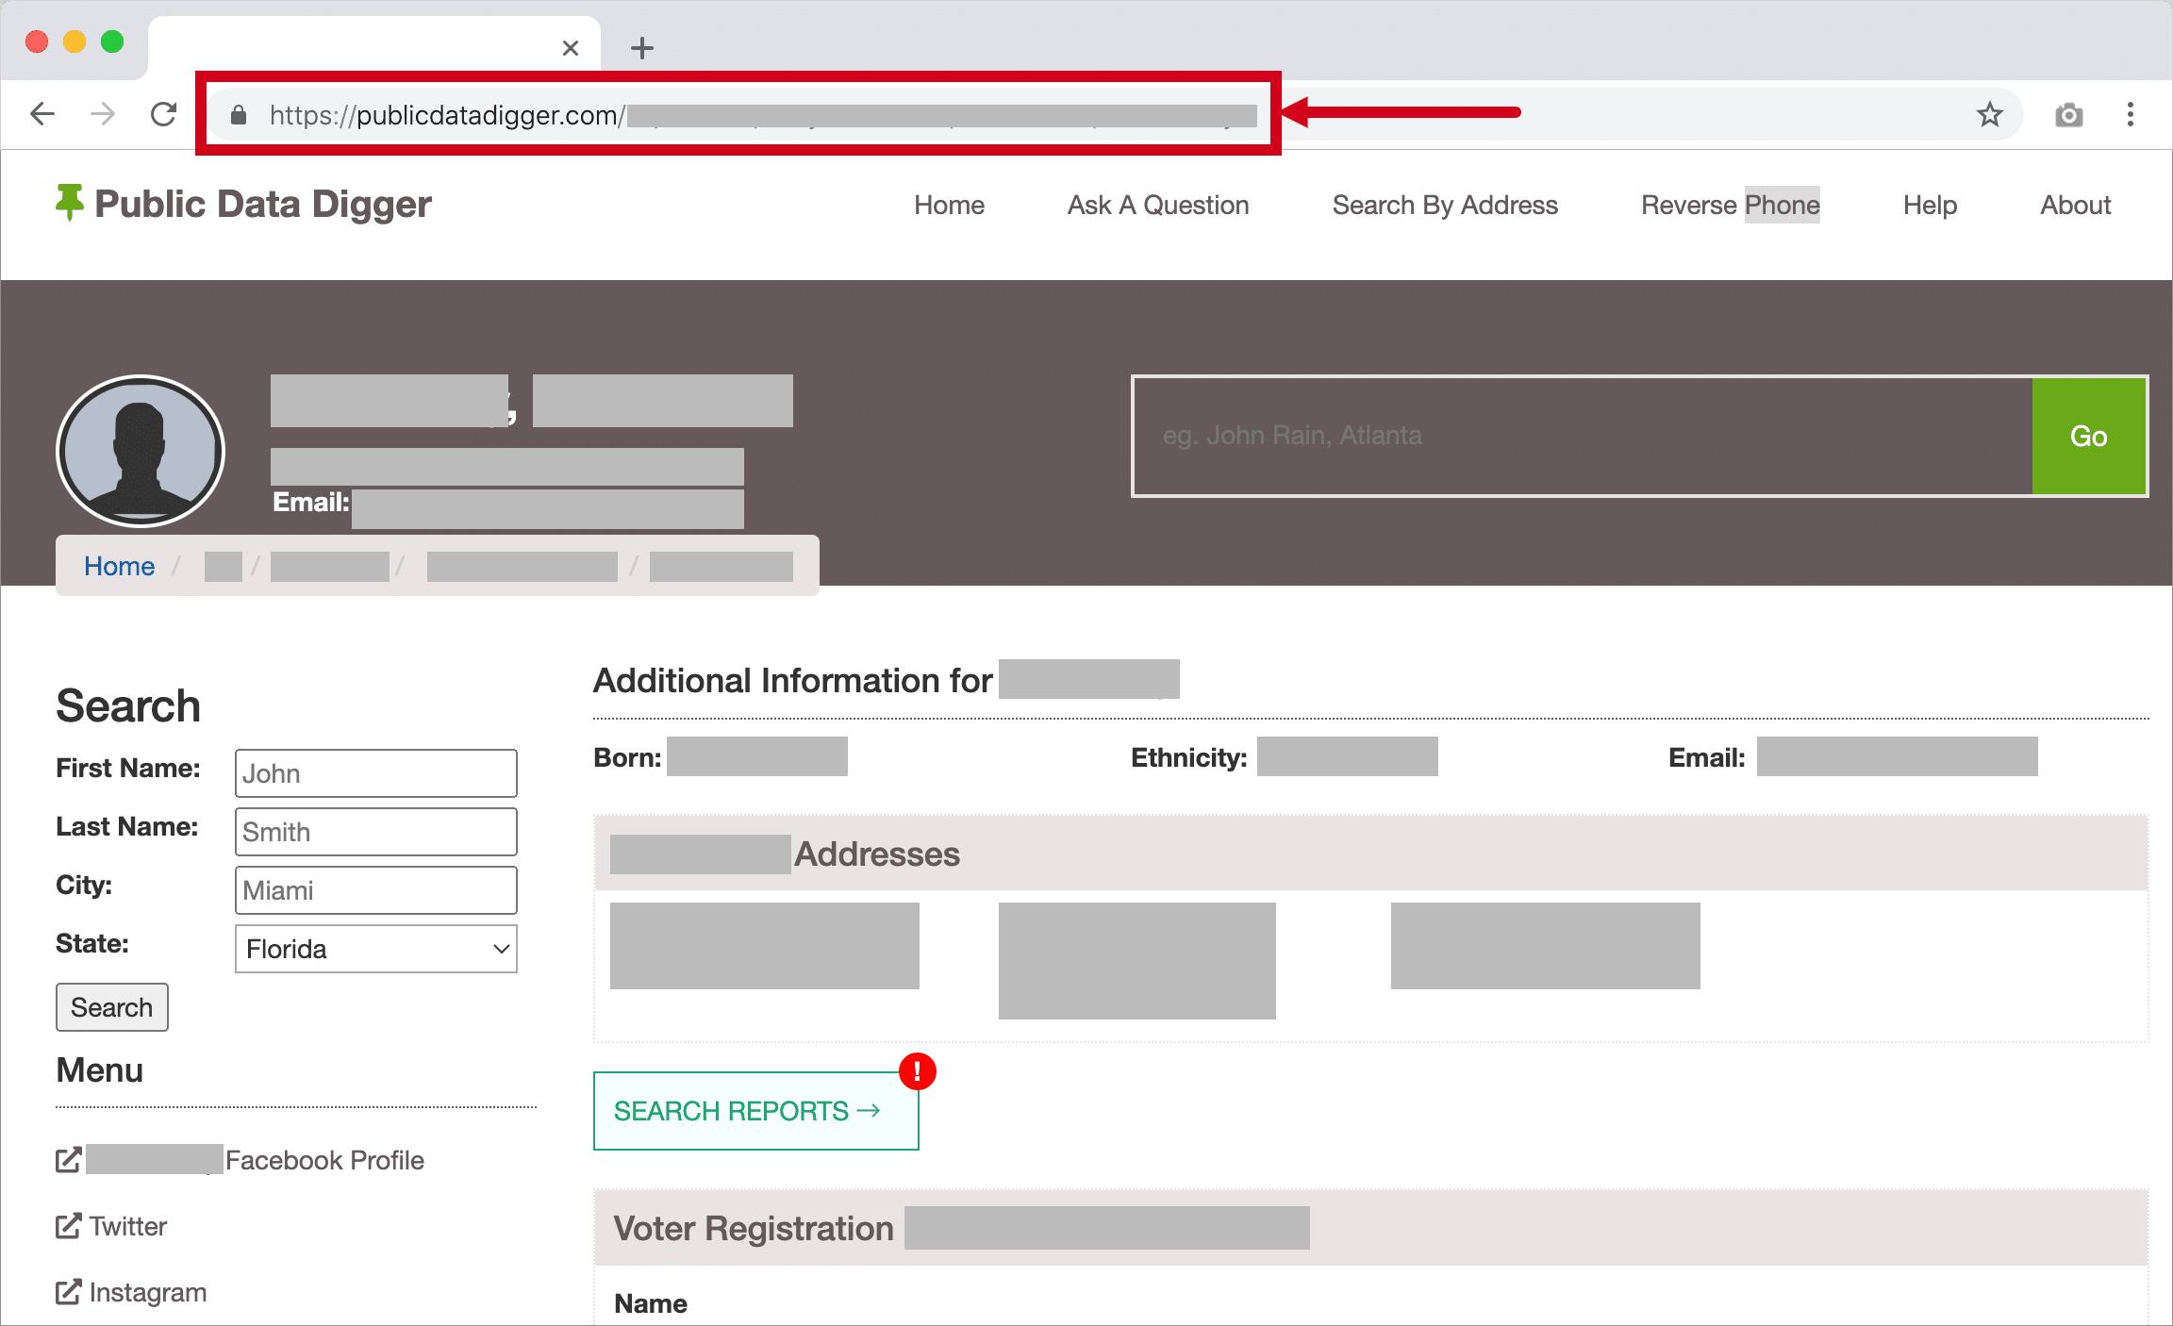Reload the page with refresh icon
This screenshot has height=1326, width=2173.
[x=164, y=115]
